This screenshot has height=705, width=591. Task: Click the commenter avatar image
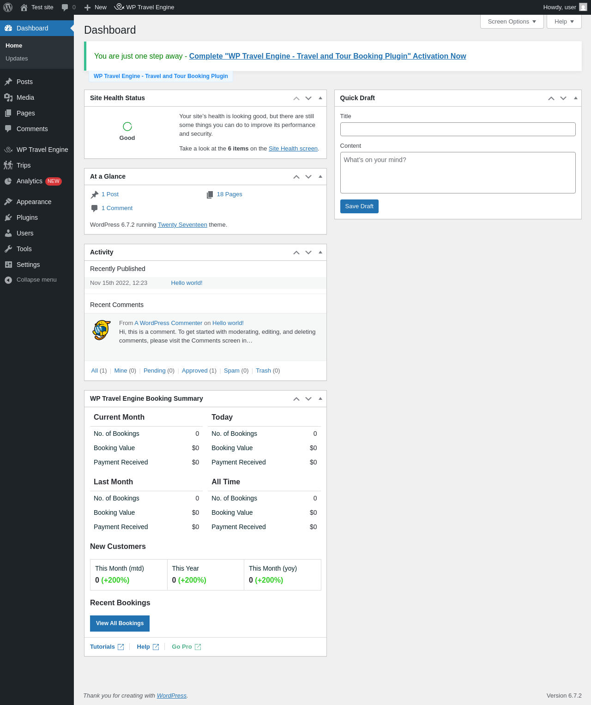coord(102,330)
